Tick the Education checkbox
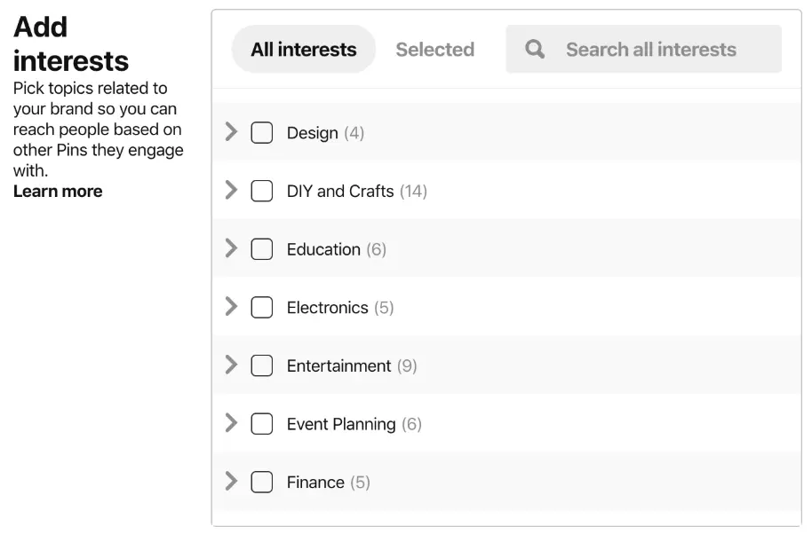This screenshot has height=542, width=812. (261, 249)
